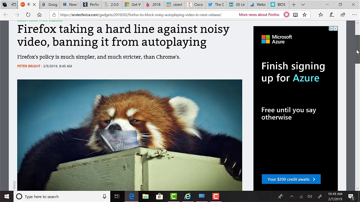This screenshot has width=360, height=202.
Task: Switch to the Twitter The C tab
Action: coord(216,4)
